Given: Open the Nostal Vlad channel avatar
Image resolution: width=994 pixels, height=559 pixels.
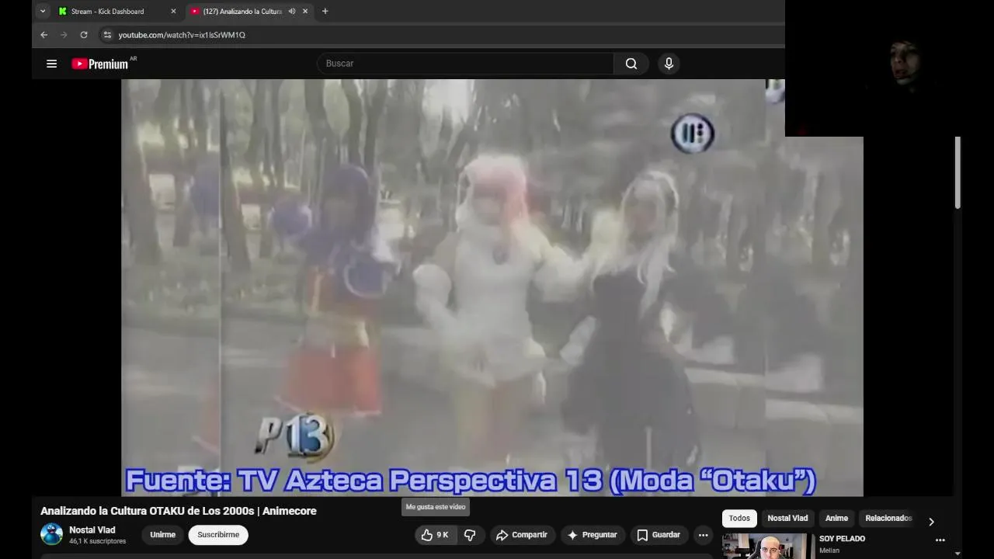Looking at the screenshot, I should [x=52, y=534].
